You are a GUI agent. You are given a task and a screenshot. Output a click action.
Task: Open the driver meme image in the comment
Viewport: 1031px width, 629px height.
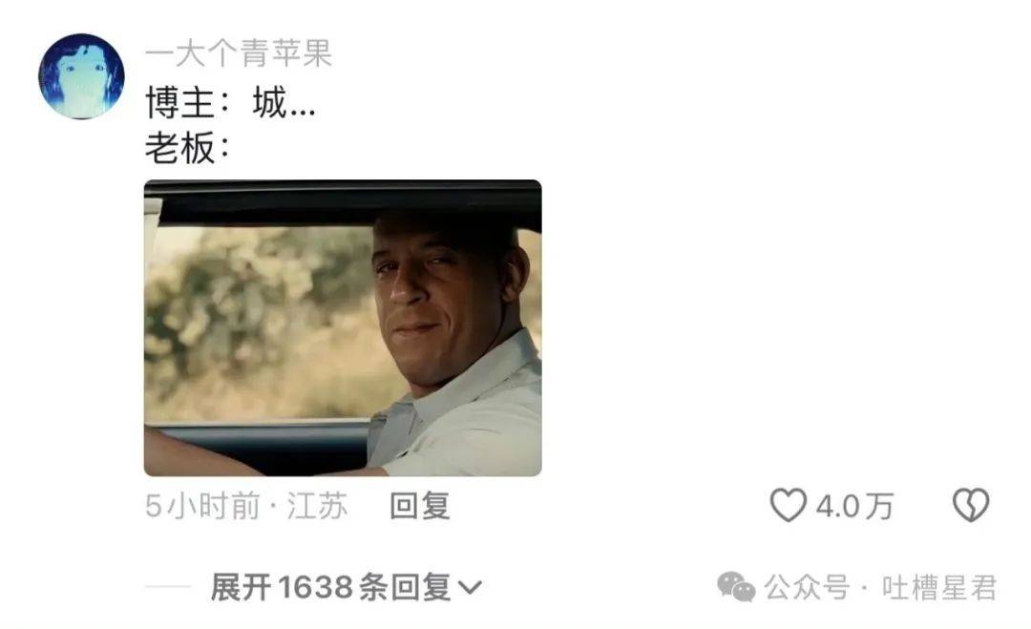343,328
